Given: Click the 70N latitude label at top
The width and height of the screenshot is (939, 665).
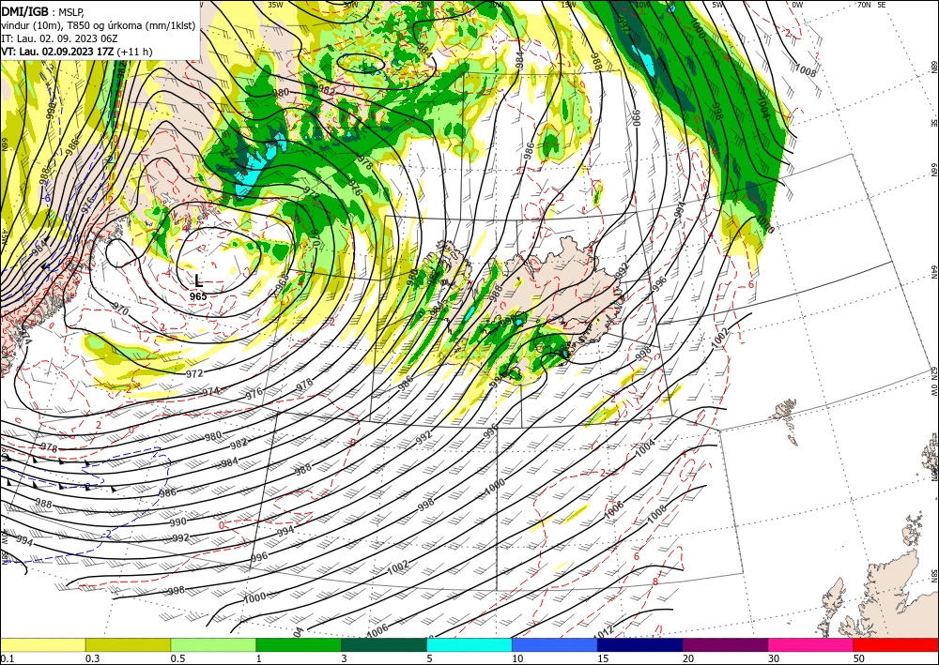Looking at the screenshot, I should (863, 4).
